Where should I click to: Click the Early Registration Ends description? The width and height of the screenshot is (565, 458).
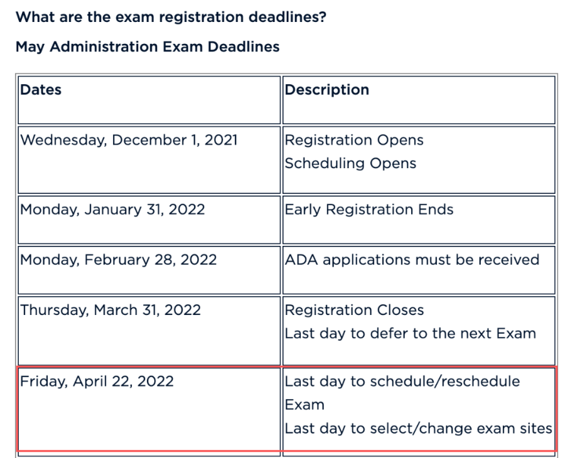pos(369,210)
